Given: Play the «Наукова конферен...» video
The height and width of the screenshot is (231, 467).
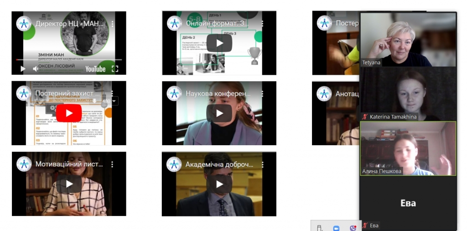Looking at the screenshot, I should pos(219,113).
